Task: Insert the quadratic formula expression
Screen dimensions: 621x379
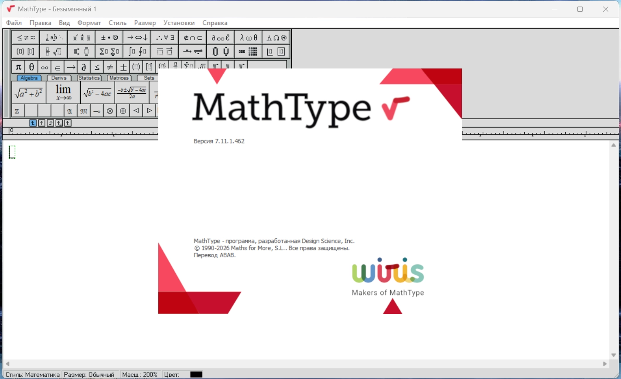Action: (x=132, y=92)
